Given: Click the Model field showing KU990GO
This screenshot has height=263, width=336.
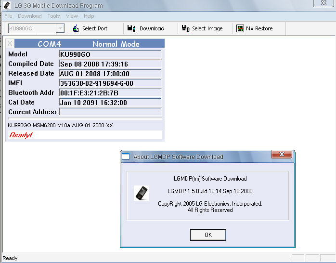Looking at the screenshot, I should (x=110, y=54).
